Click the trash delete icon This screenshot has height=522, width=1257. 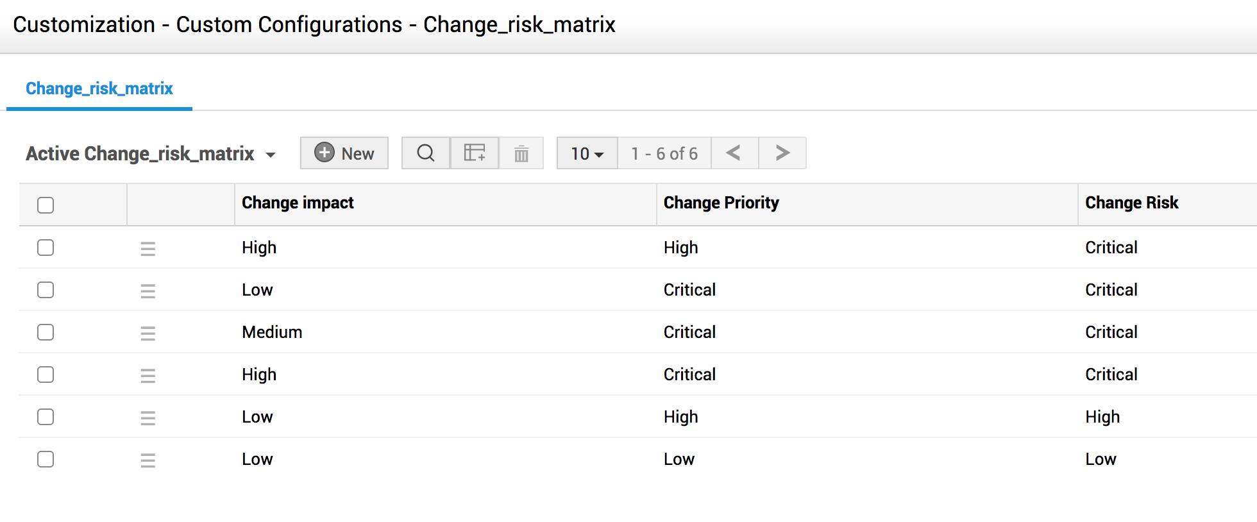click(x=521, y=154)
